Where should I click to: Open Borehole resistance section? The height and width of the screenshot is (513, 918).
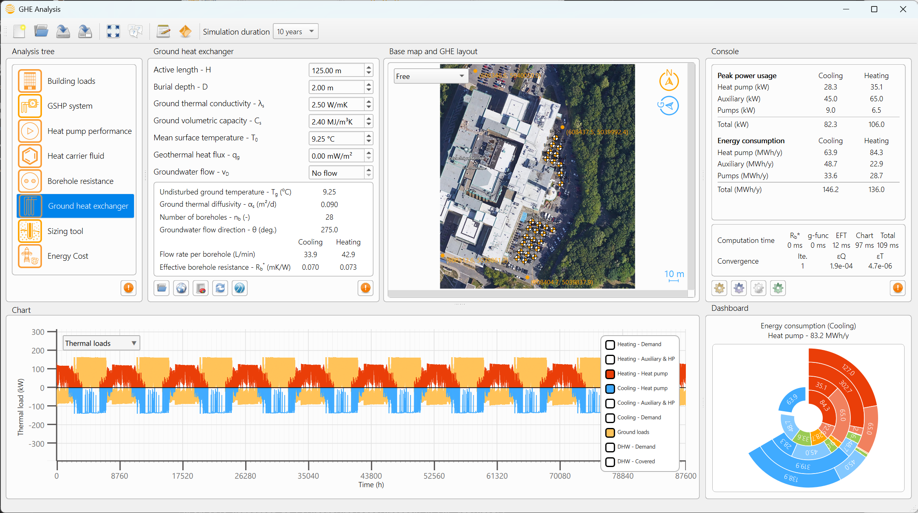[x=75, y=181]
